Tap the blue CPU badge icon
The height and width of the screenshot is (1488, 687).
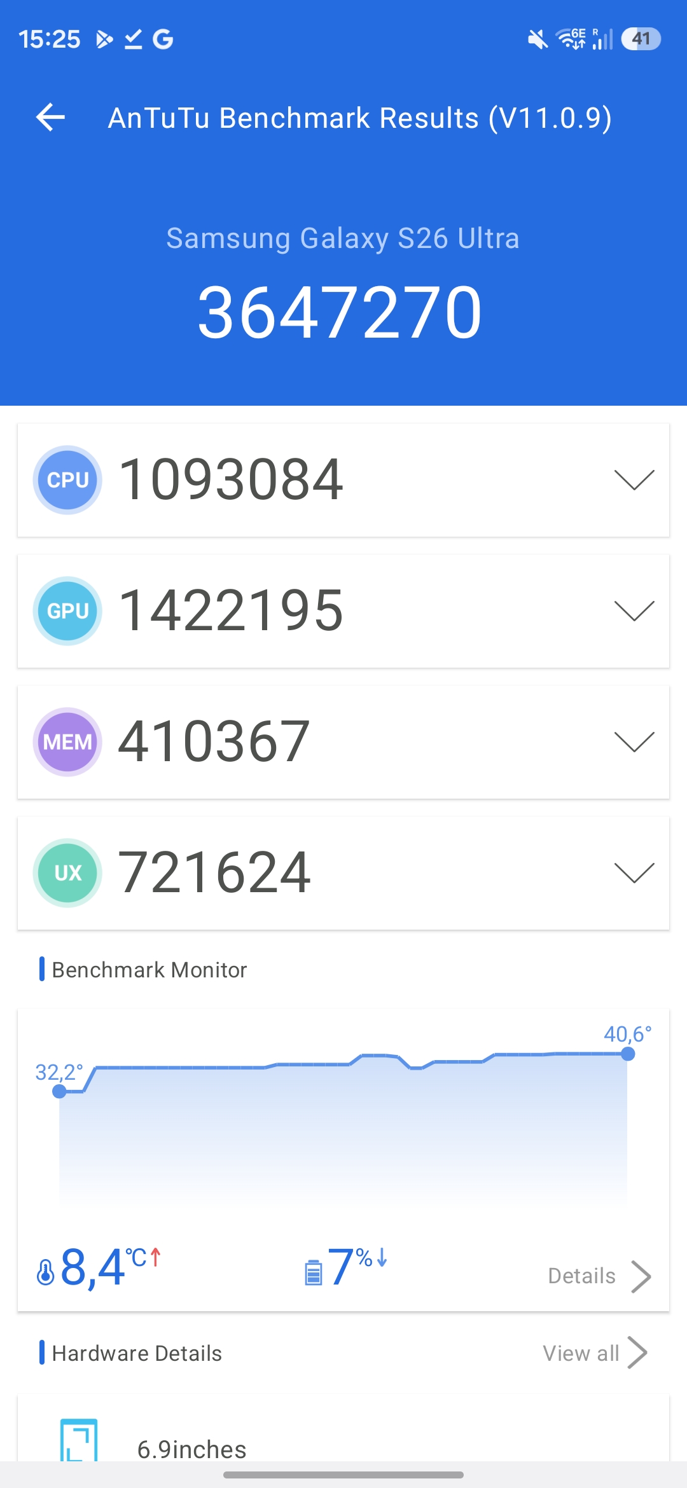point(67,480)
